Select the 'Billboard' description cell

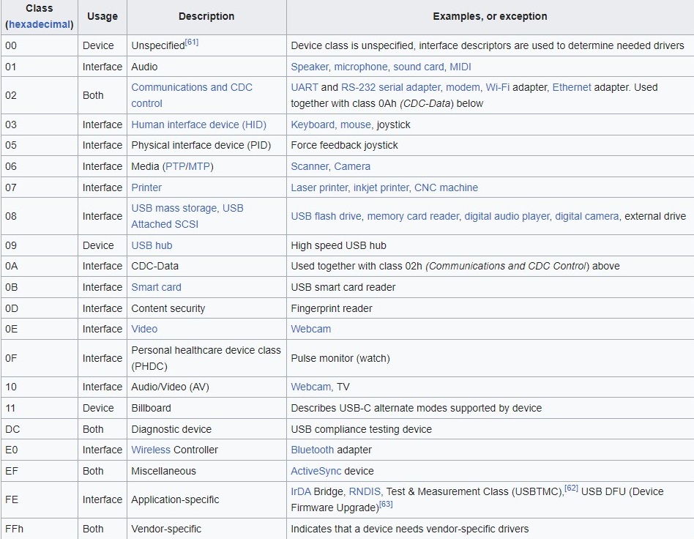[x=206, y=408]
